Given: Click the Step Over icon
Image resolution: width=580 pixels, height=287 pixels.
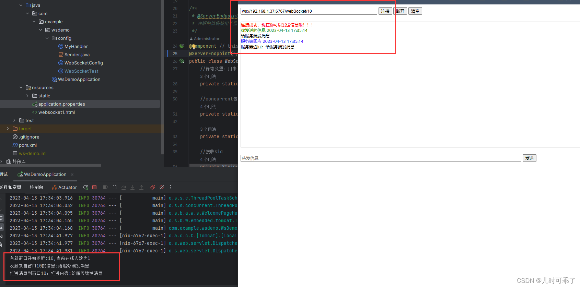Looking at the screenshot, I should pos(124,187).
